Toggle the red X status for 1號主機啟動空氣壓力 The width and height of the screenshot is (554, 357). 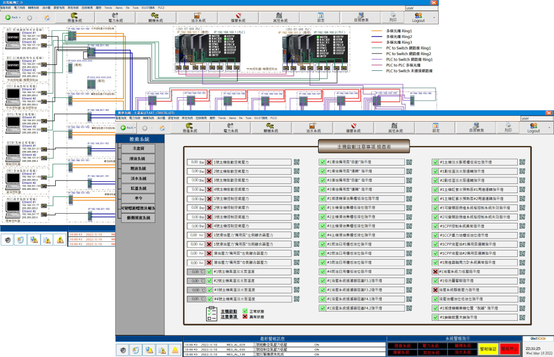(209, 162)
